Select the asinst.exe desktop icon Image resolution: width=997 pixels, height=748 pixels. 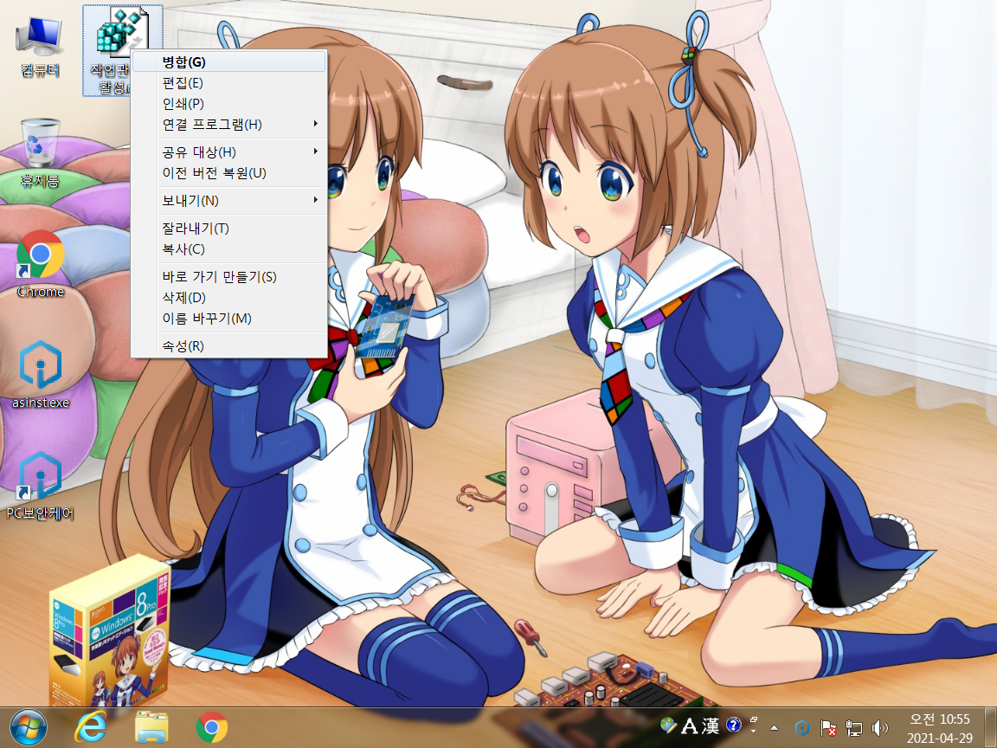point(40,375)
